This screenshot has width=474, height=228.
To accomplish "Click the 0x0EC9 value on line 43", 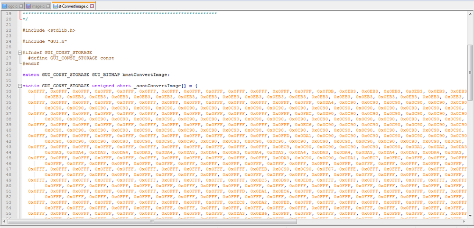I will [280, 147].
